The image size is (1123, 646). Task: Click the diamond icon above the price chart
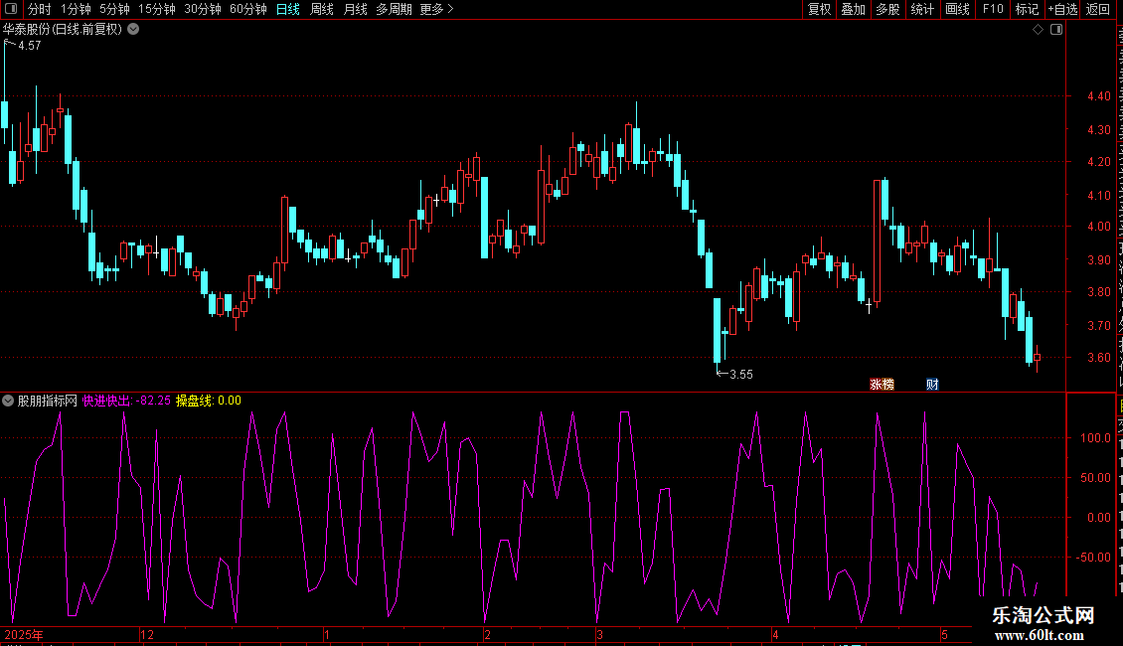click(x=1038, y=30)
